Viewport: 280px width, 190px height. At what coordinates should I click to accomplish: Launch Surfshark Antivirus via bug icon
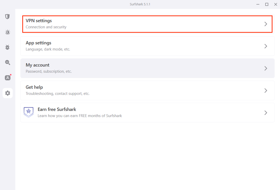[x=7, y=47]
